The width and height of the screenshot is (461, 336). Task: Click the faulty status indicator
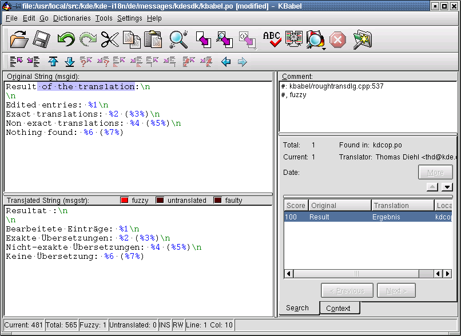coord(217,201)
